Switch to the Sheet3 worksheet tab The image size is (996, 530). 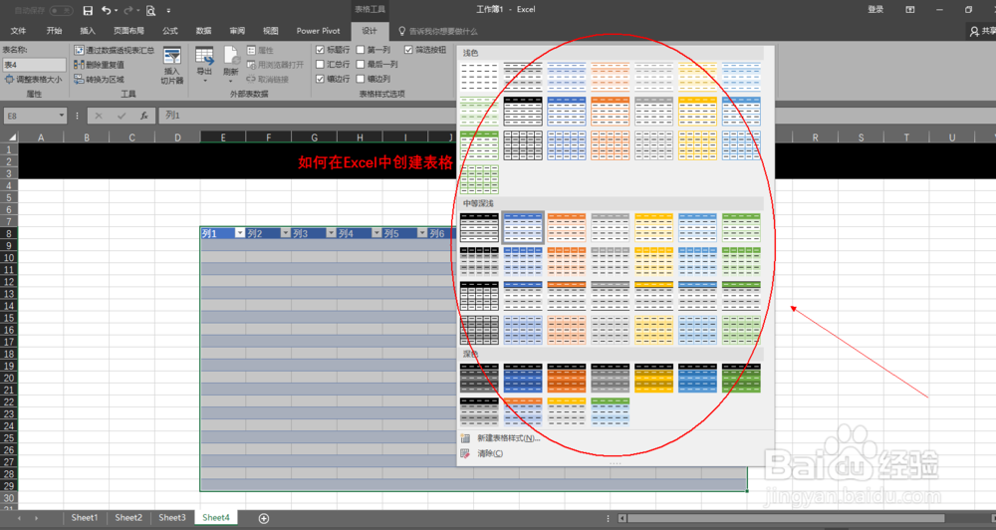(x=172, y=518)
